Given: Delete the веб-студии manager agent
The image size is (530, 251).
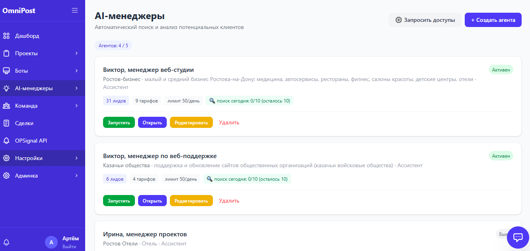Looking at the screenshot, I should pos(229,122).
